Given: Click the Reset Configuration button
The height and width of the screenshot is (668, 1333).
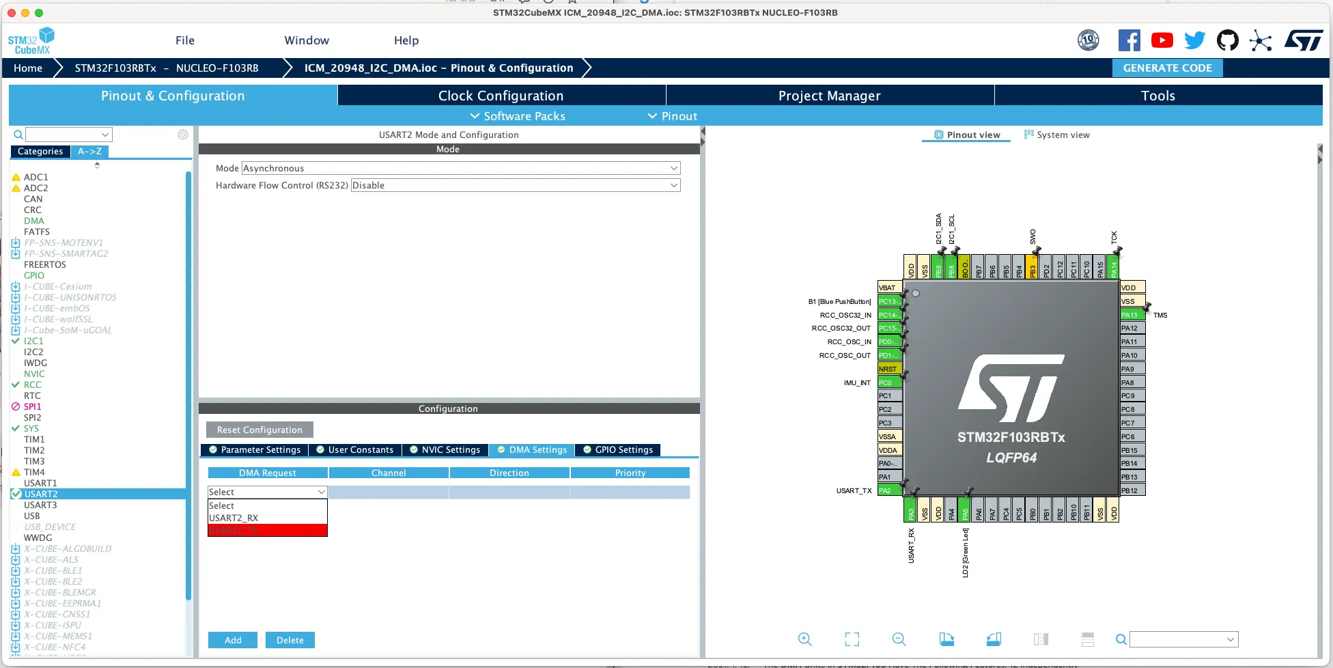Looking at the screenshot, I should (259, 430).
